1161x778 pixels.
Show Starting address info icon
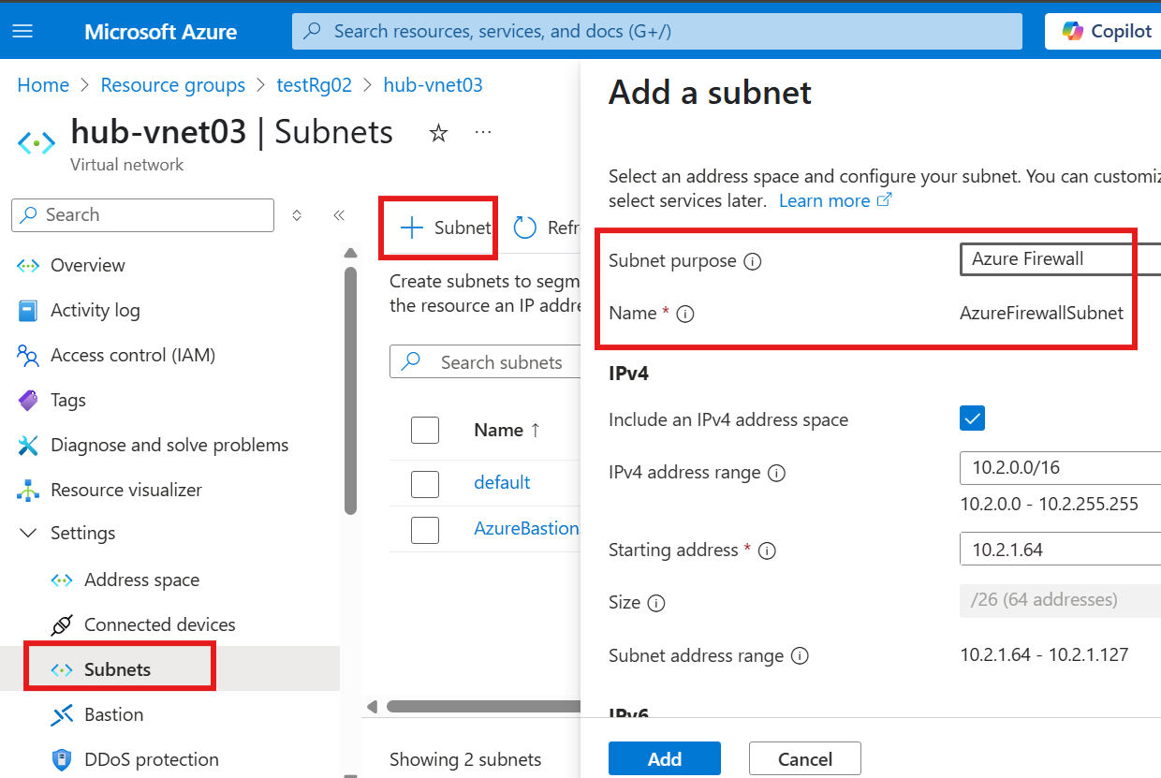(x=767, y=551)
